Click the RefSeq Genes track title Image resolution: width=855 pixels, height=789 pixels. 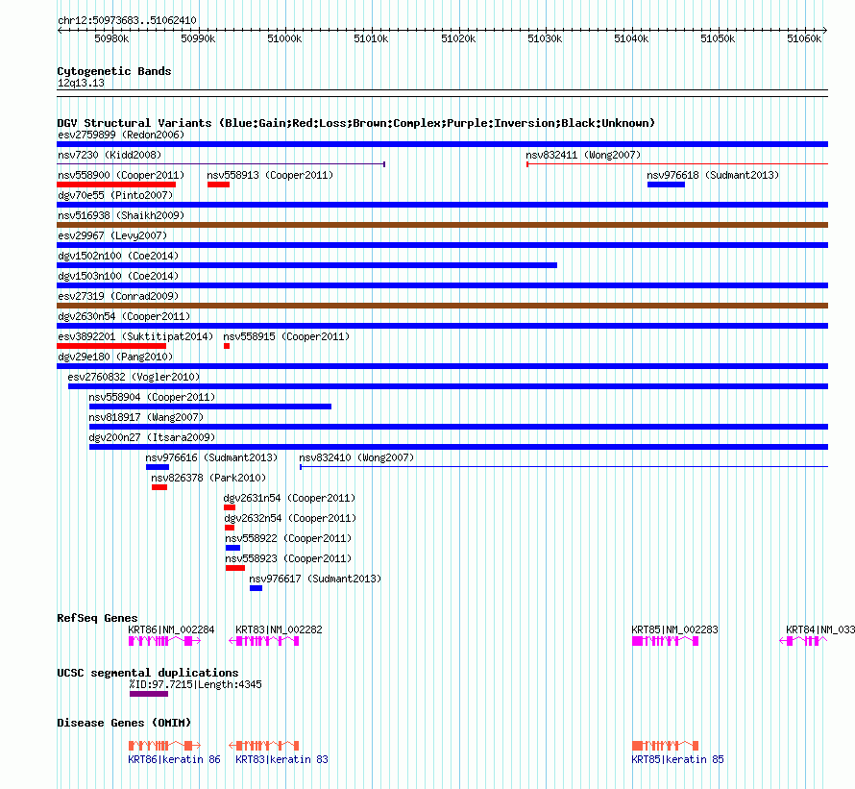pyautogui.click(x=97, y=618)
